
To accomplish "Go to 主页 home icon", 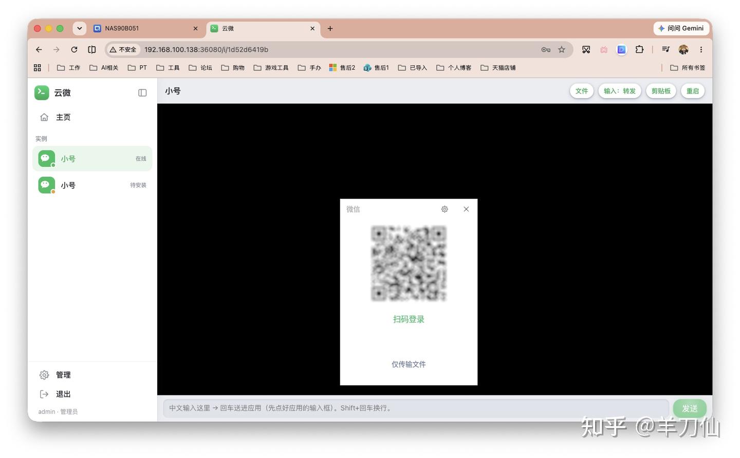I will click(x=44, y=118).
